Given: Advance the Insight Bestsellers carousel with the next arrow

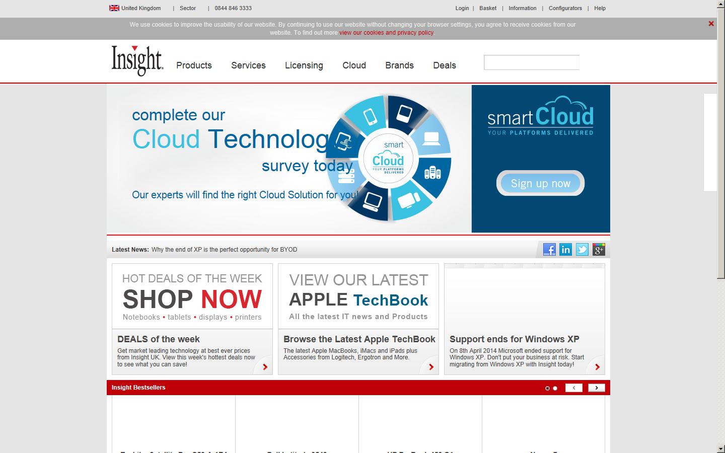Looking at the screenshot, I should [x=597, y=388].
